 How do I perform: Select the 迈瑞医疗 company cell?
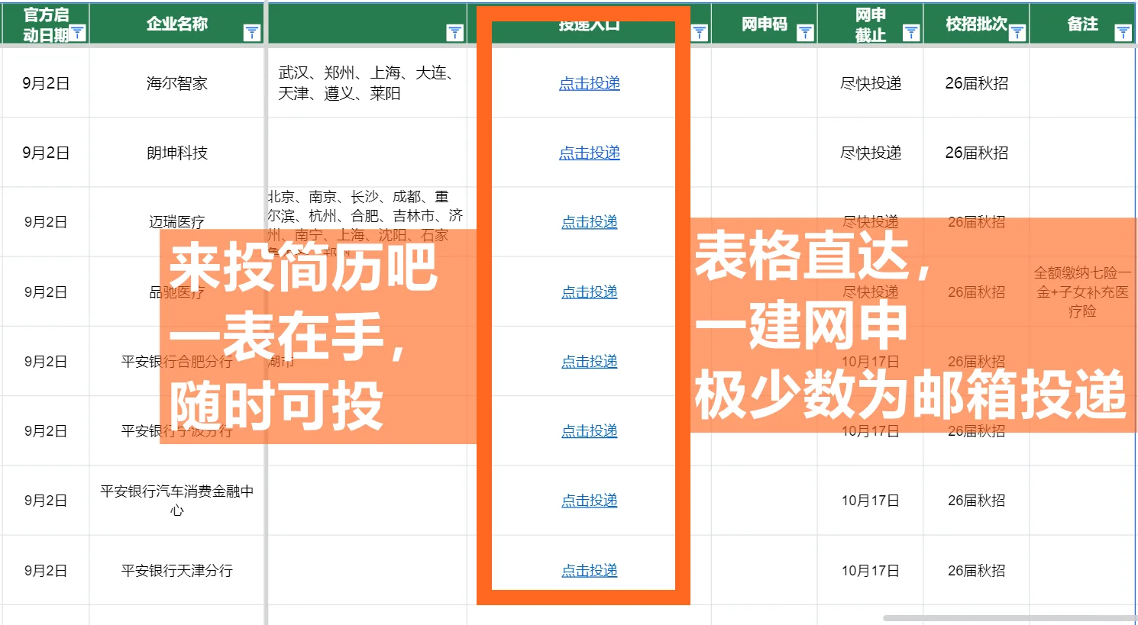pos(177,222)
